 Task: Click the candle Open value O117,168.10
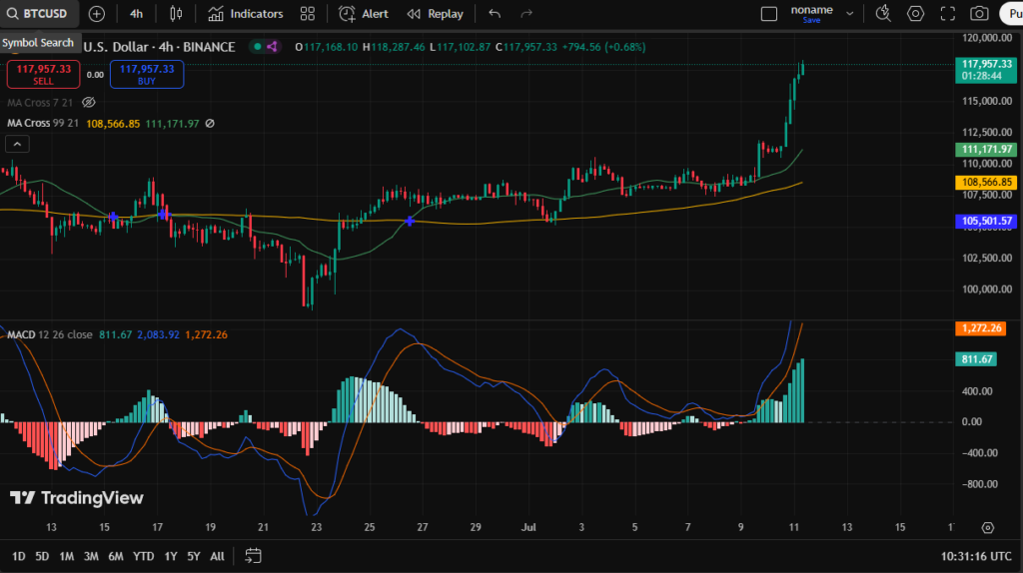pyautogui.click(x=327, y=47)
